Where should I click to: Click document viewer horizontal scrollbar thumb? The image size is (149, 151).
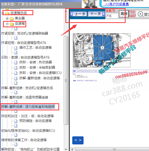click(112, 149)
